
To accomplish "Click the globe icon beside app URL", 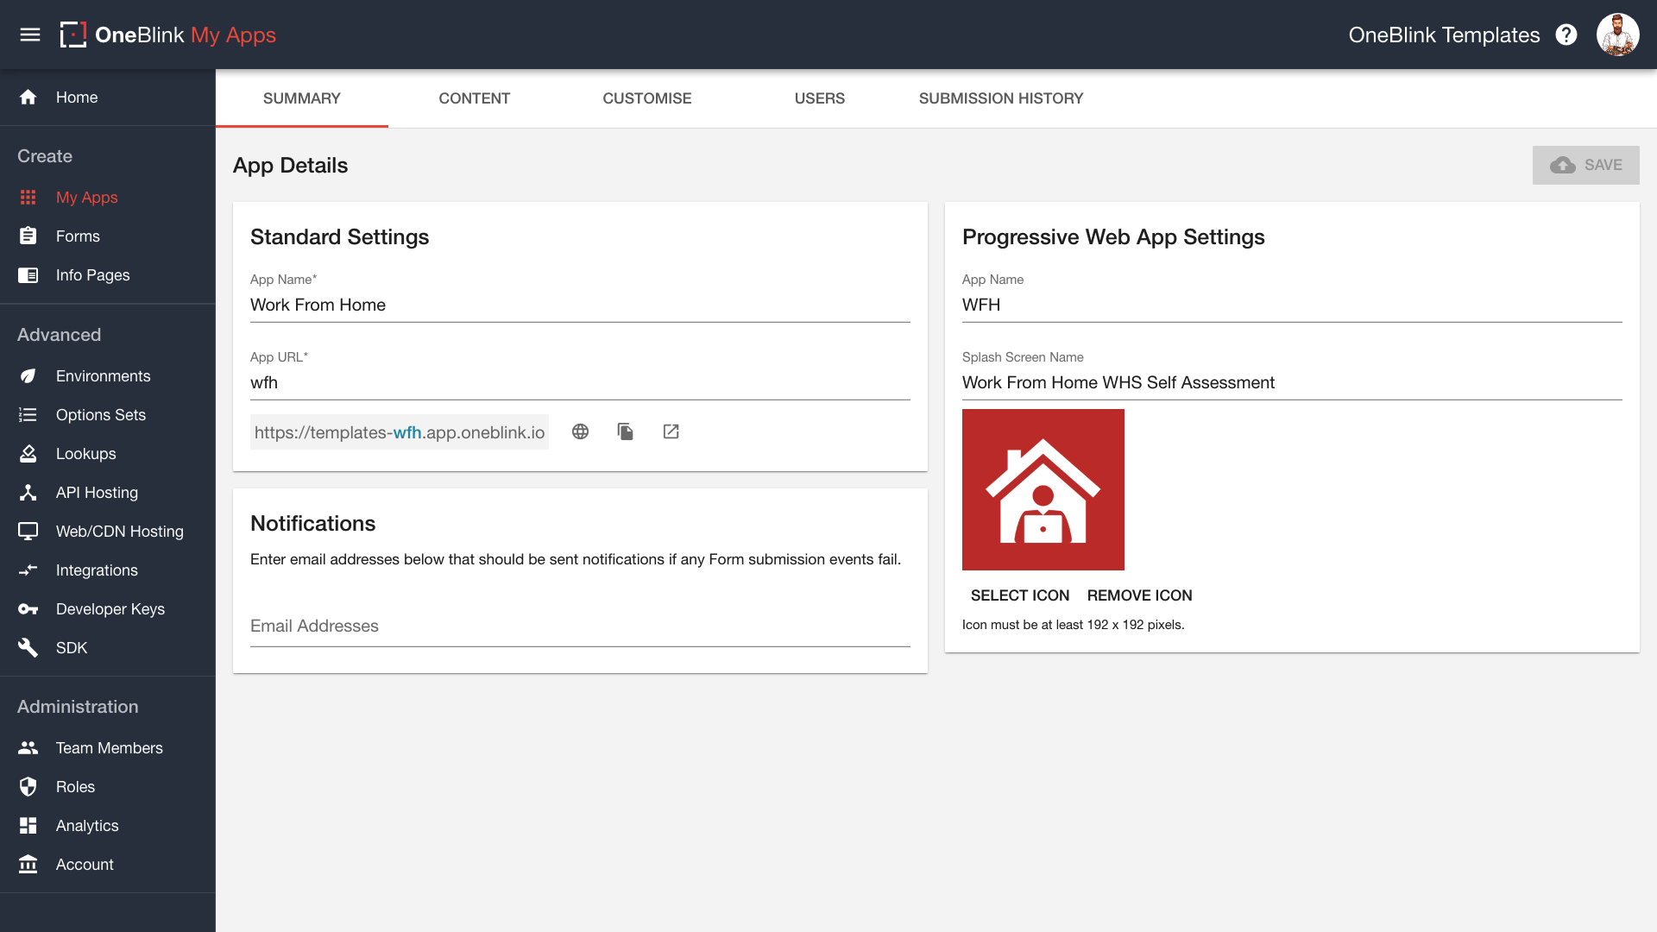I will [580, 431].
